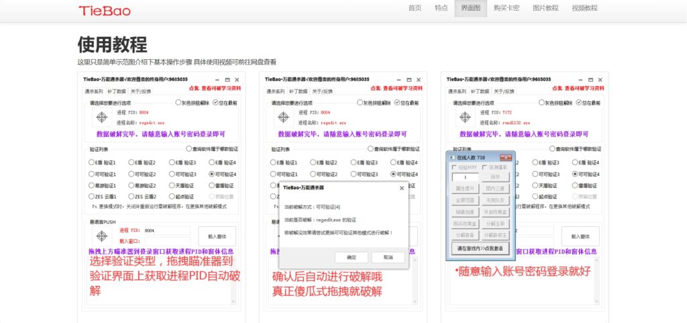Screen dimensions: 687x323
Task: Click 取消 in TieBao dialog
Action: point(388,257)
